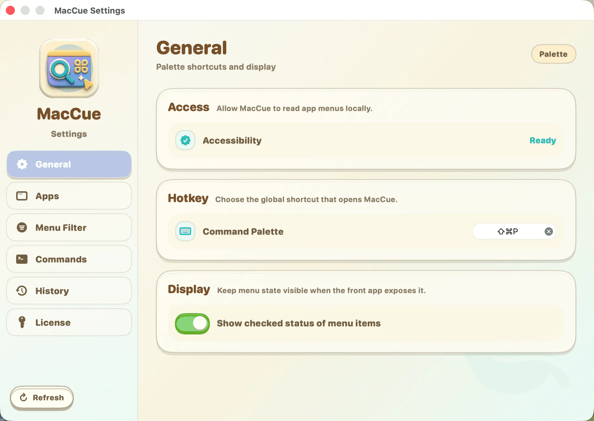This screenshot has height=421, width=594.
Task: Click the filter icon beside Menu Filter
Action: pyautogui.click(x=22, y=228)
